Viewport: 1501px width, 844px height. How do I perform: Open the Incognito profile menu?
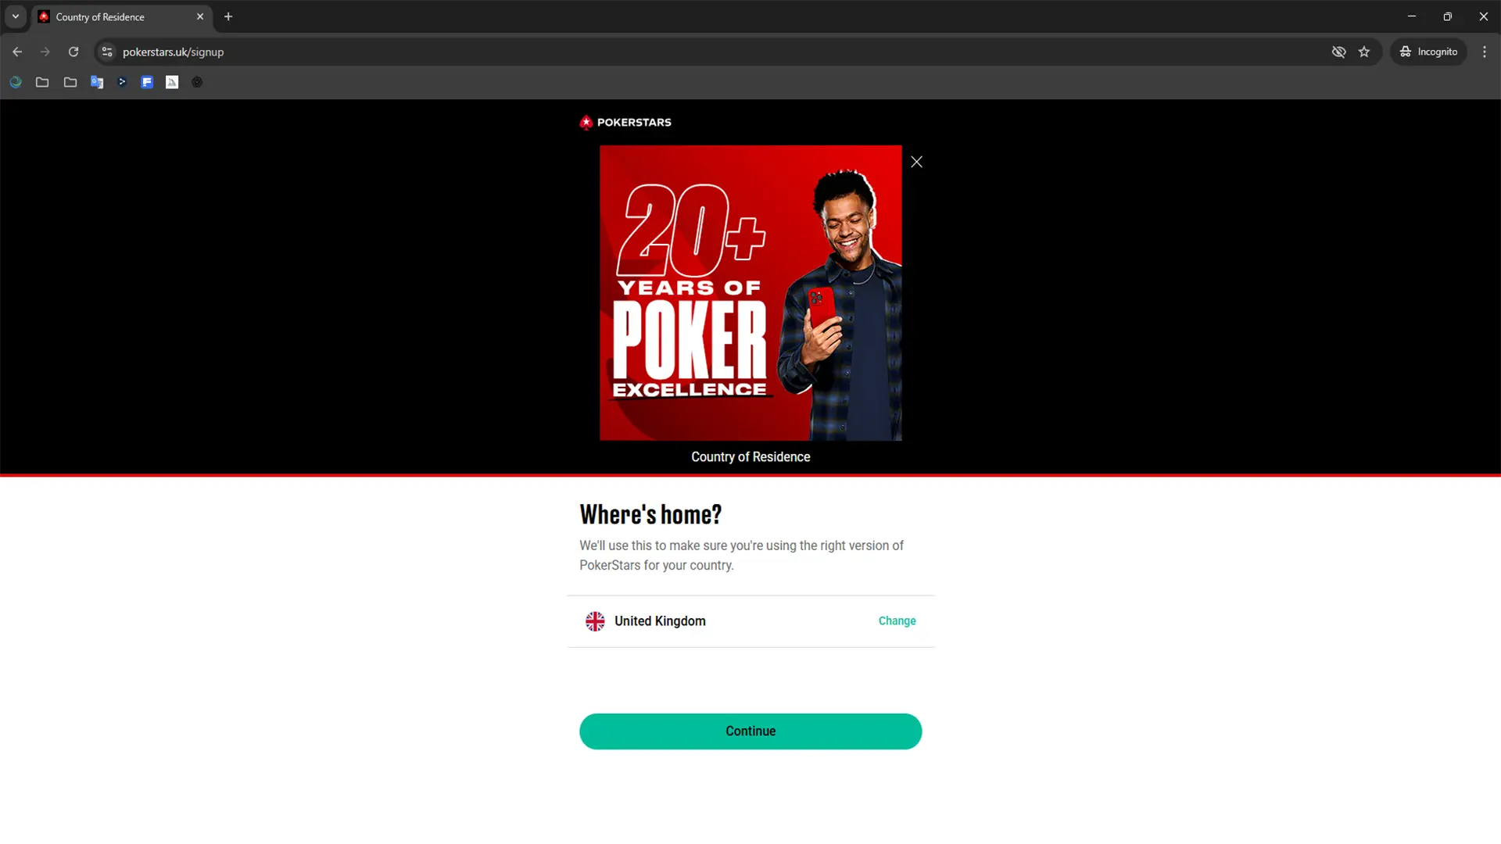click(x=1428, y=52)
